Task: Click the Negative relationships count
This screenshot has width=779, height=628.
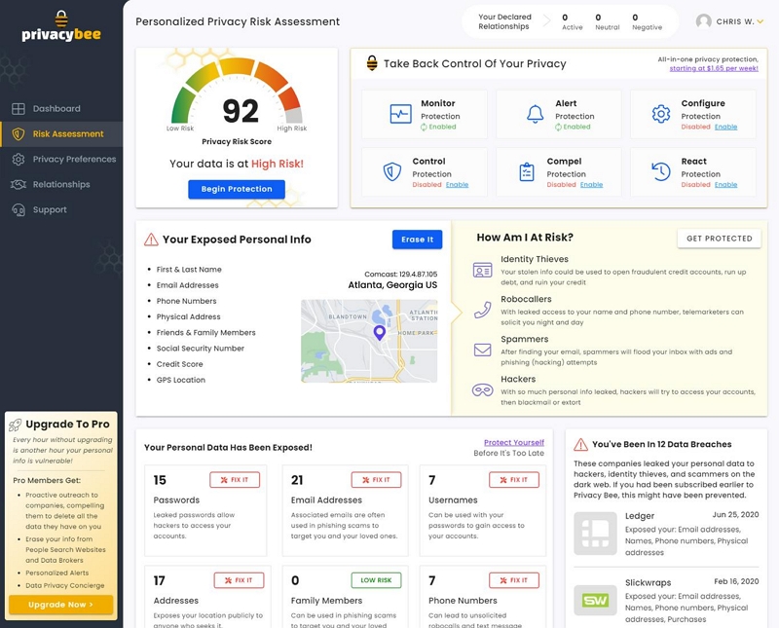Action: pyautogui.click(x=647, y=21)
